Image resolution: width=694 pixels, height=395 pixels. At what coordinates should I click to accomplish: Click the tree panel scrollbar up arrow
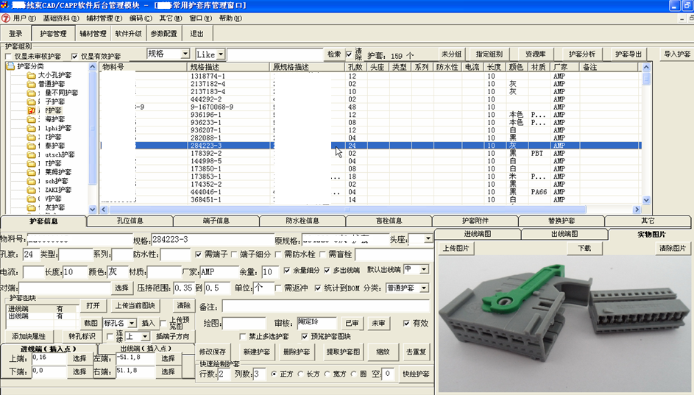click(92, 67)
